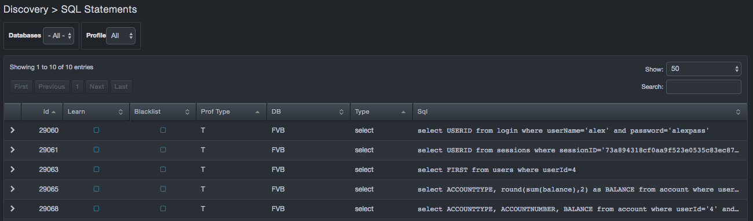Sort by Type column arrow
Screen dimensions: 753x221
403,112
